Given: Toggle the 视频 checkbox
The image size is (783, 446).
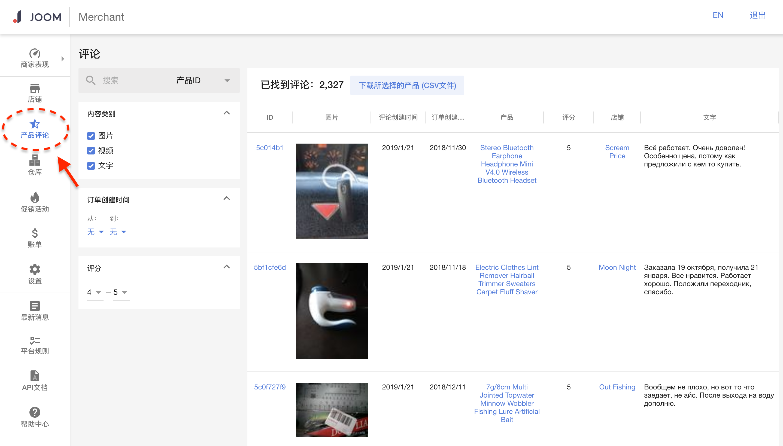Looking at the screenshot, I should (91, 151).
